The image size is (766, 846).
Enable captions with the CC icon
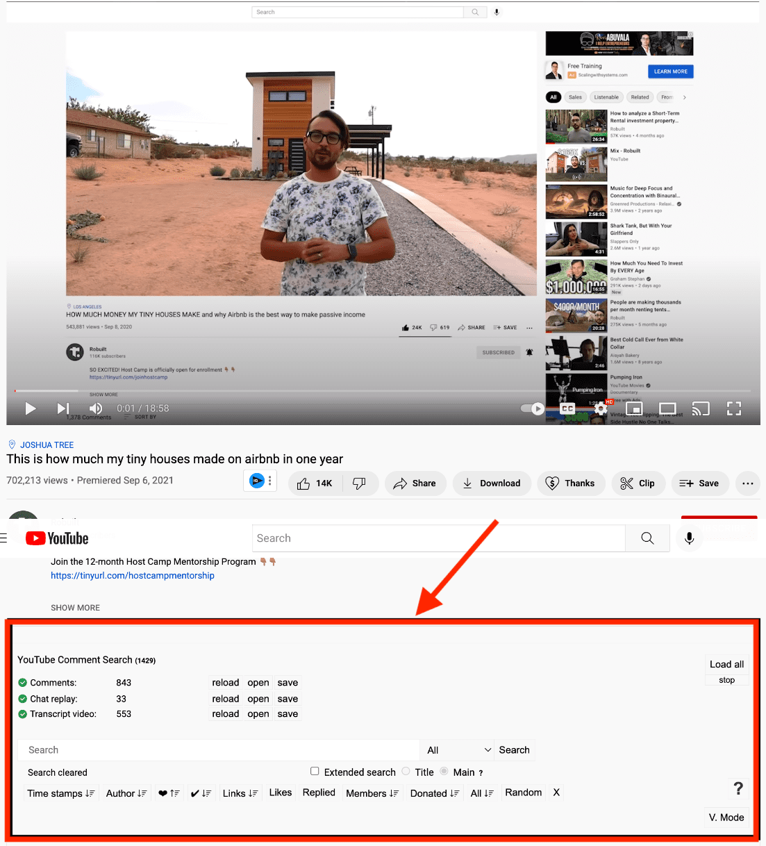[x=567, y=409]
